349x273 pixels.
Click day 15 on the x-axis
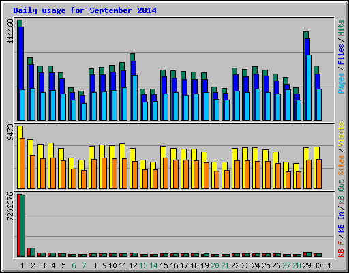[x=164, y=265]
